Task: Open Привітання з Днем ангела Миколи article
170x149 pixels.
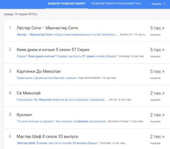Action: pos(46,78)
